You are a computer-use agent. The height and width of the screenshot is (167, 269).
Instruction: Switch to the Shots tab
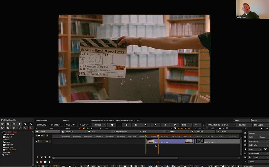click(99, 131)
